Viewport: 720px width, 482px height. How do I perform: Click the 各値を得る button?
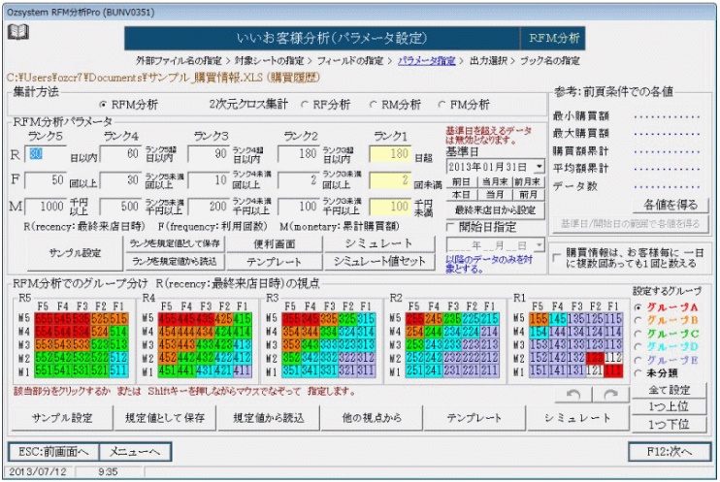(x=670, y=205)
